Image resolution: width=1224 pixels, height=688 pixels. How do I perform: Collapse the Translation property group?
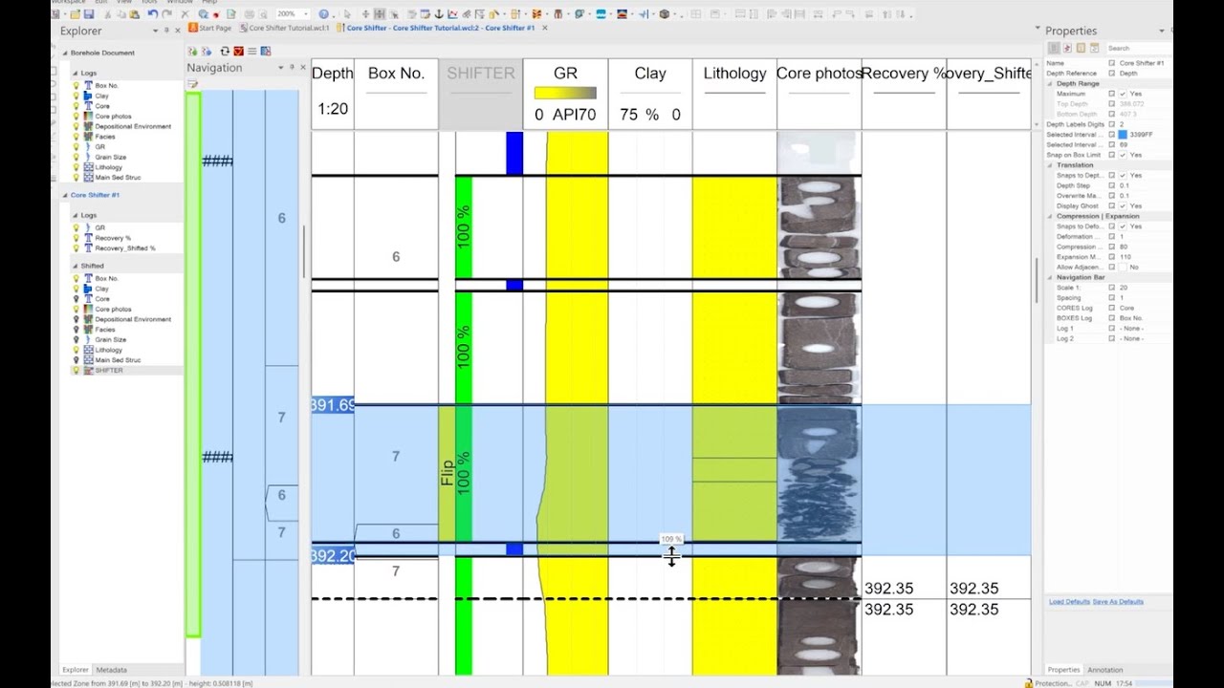1050,165
